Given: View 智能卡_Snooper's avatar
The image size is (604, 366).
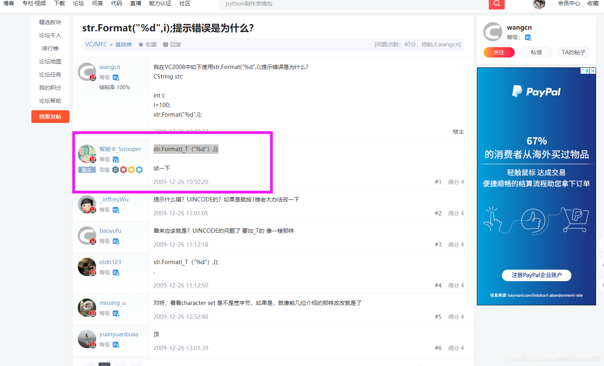Looking at the screenshot, I should 87,153.
